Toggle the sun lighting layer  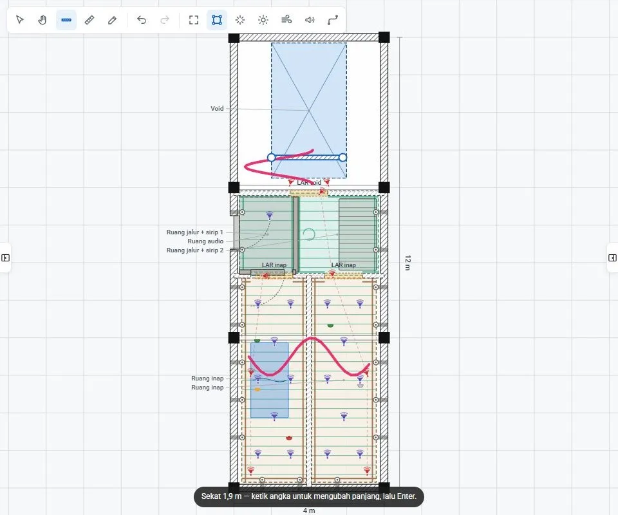(263, 20)
